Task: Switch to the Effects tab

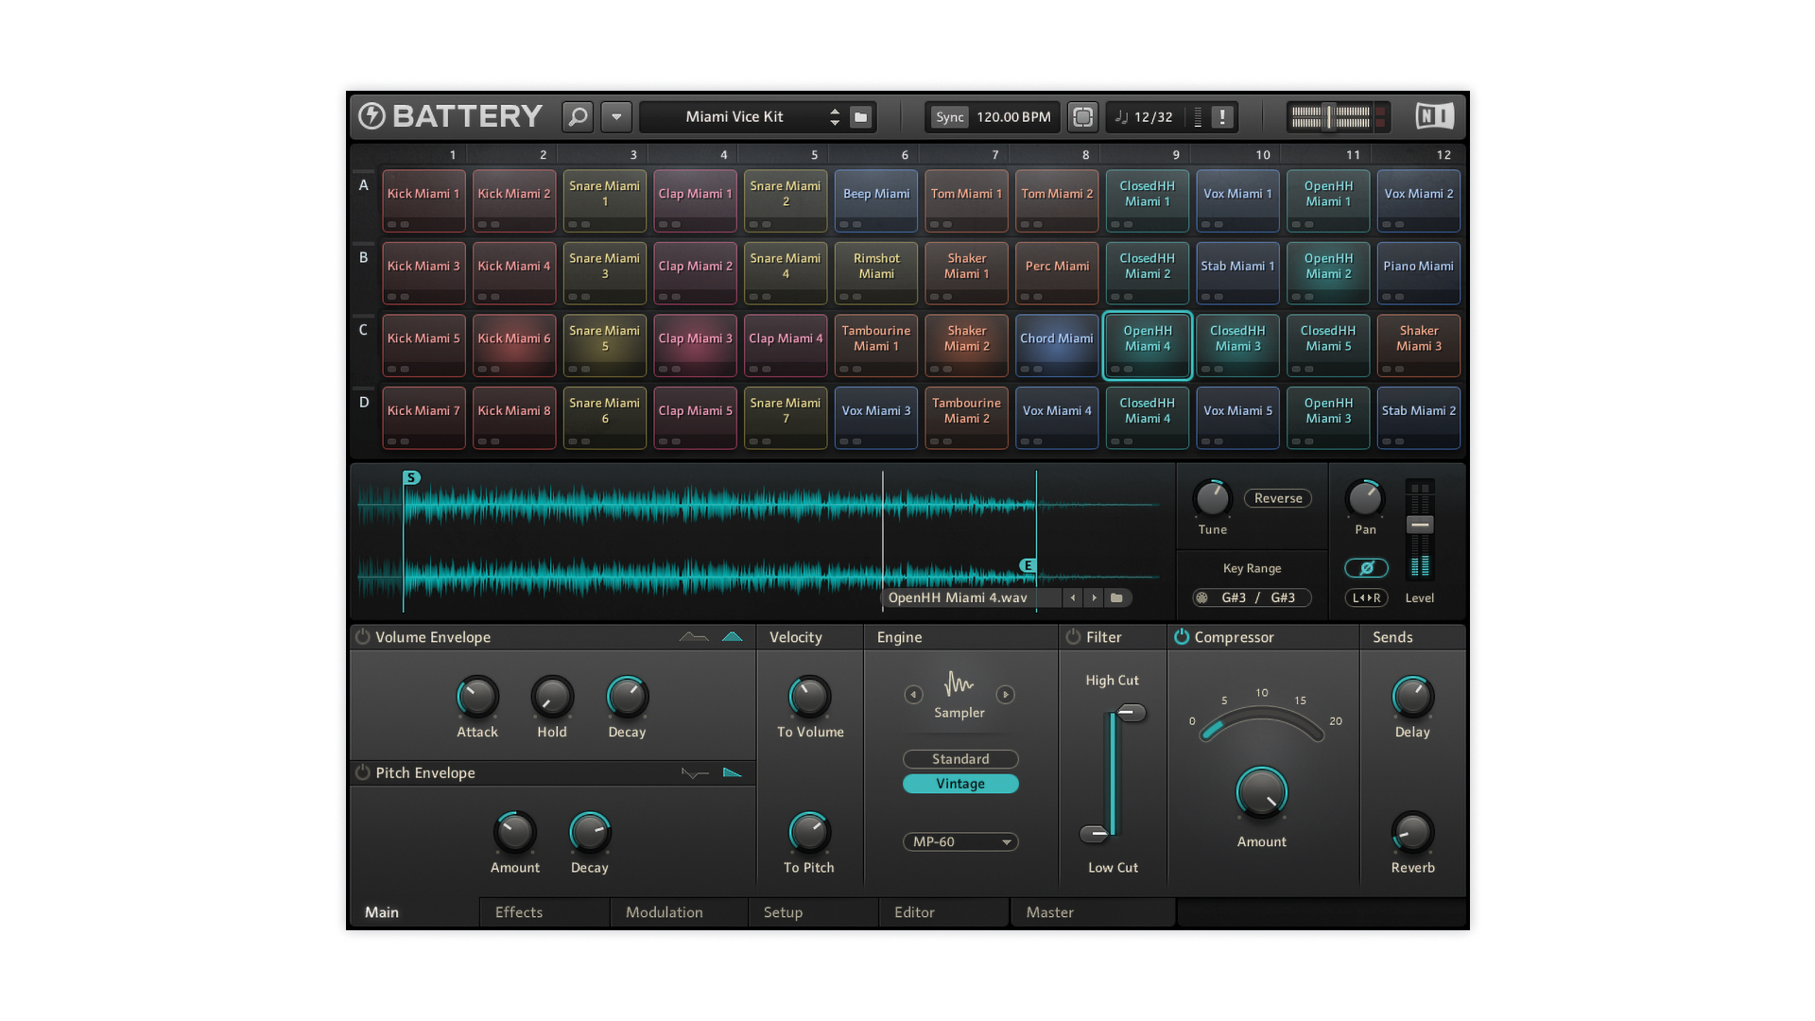Action: click(519, 912)
